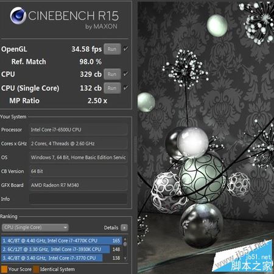Click the panel splitter handle
Viewport: 274px width, 274px height.
pos(135,149)
